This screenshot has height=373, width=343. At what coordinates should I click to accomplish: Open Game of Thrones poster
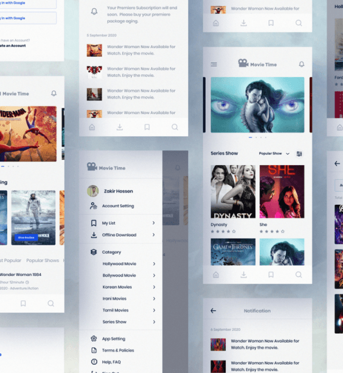pos(233,252)
